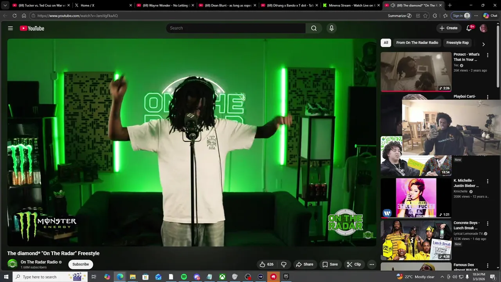
Task: Click the Clip button
Action: pos(354,264)
